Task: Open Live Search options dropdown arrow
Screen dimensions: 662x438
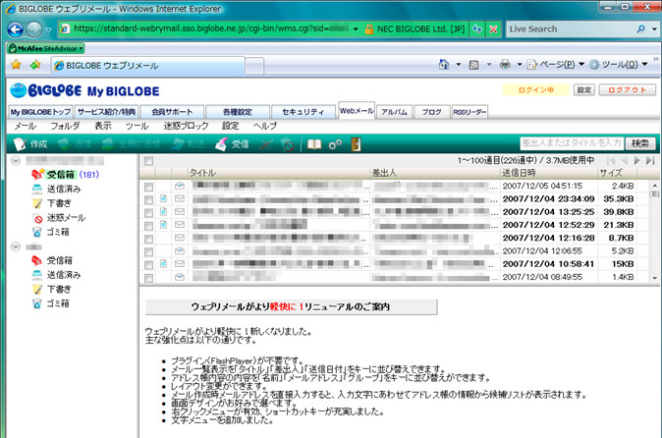Action: tap(654, 28)
